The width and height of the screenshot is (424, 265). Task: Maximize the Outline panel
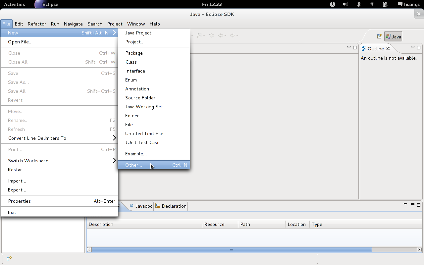(x=419, y=47)
